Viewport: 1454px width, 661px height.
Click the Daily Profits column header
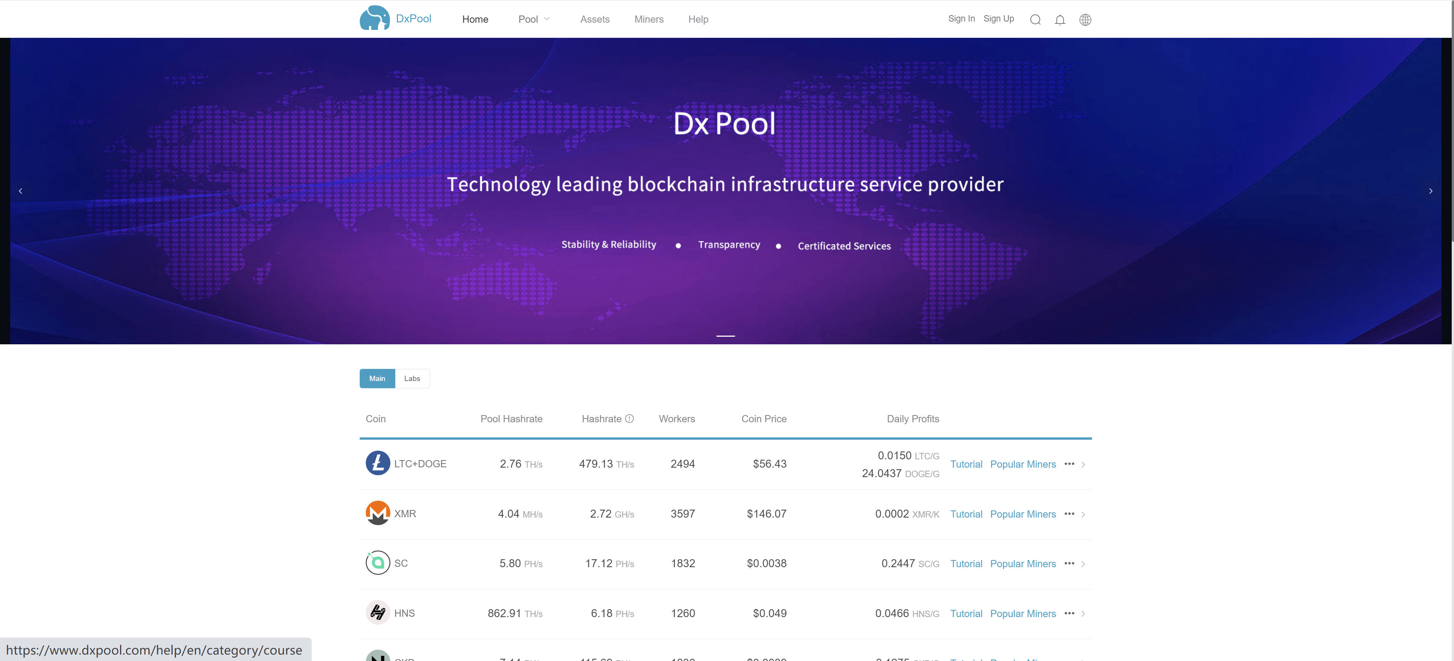click(x=913, y=418)
